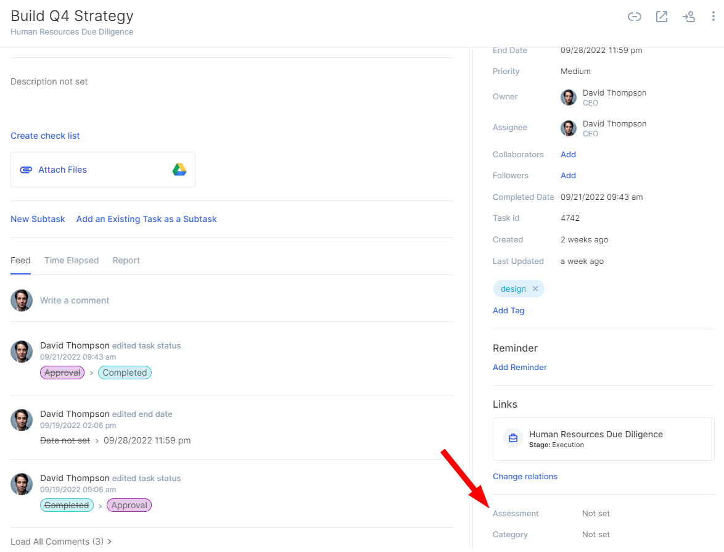Remove the design tag with X
Viewport: 724px width, 552px height.
(x=535, y=289)
